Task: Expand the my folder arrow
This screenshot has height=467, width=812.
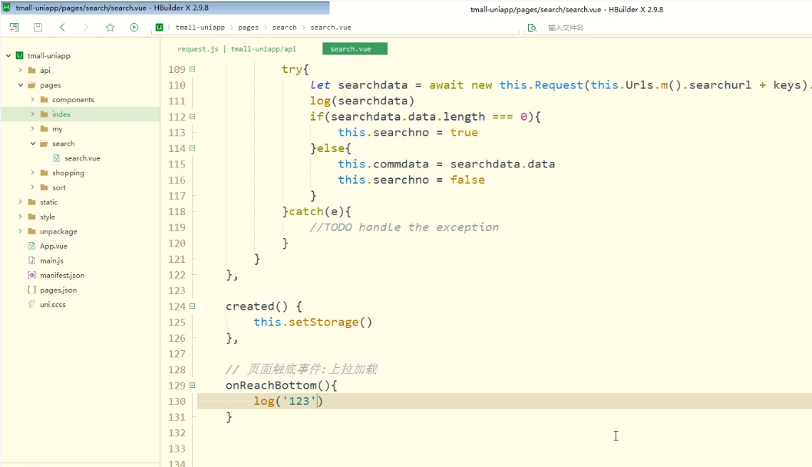Action: point(33,128)
